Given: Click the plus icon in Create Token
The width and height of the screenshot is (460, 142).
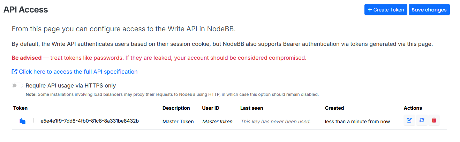Looking at the screenshot, I should pyautogui.click(x=370, y=10).
